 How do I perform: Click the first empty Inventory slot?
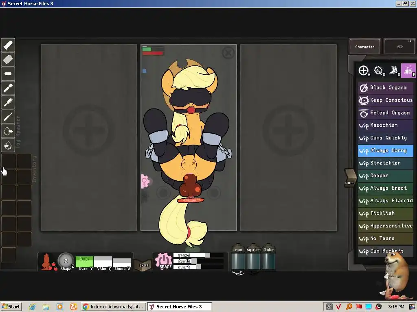9,161
